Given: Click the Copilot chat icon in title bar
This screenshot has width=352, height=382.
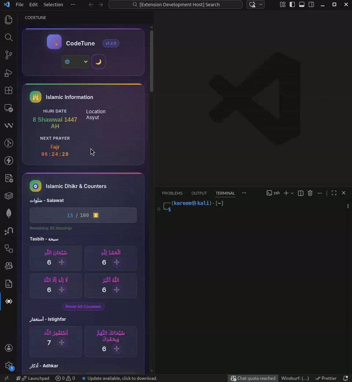Looking at the screenshot, I should (253, 4).
